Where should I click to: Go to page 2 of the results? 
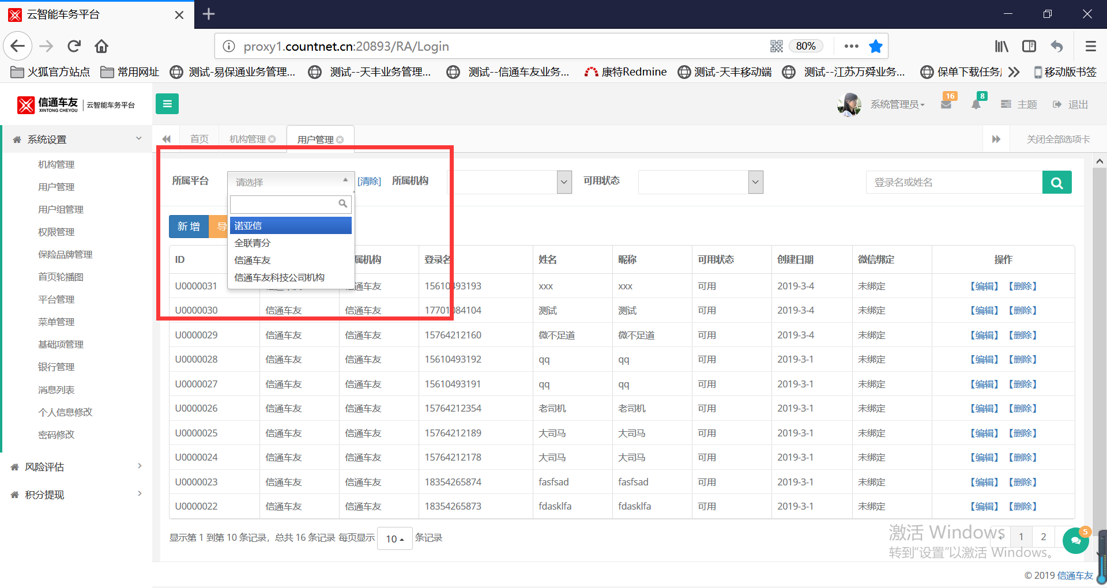[1043, 537]
